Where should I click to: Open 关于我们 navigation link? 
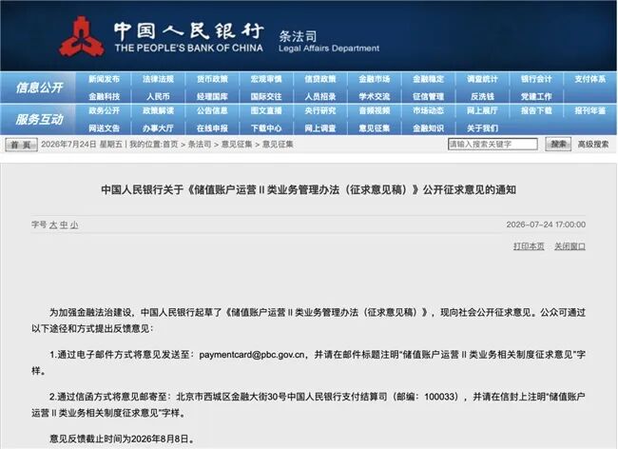482,128
